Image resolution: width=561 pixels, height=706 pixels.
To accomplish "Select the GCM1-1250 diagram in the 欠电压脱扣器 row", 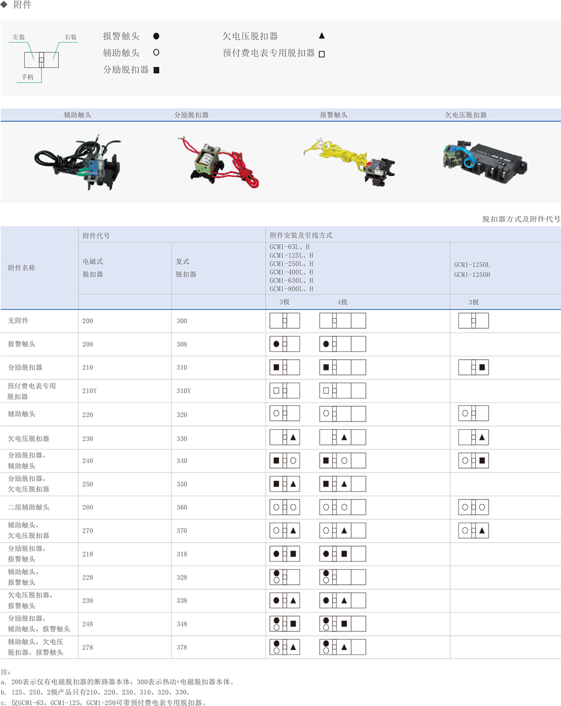I will [x=473, y=437].
